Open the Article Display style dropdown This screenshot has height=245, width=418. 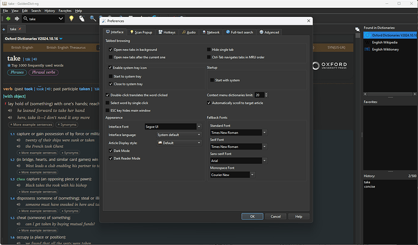[x=179, y=143]
